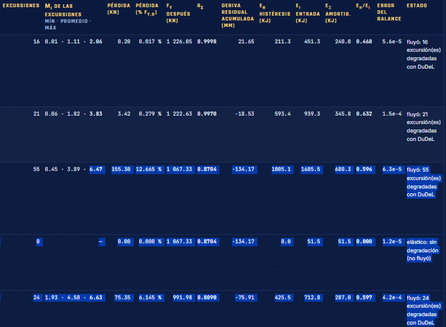The height and width of the screenshot is (327, 446).
Task: Select the 12.665 % cell
Action: (x=148, y=169)
